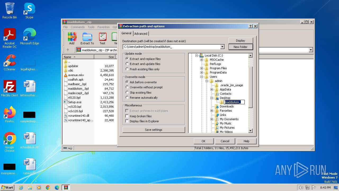Open Firefox desktop icon

coord(10,115)
